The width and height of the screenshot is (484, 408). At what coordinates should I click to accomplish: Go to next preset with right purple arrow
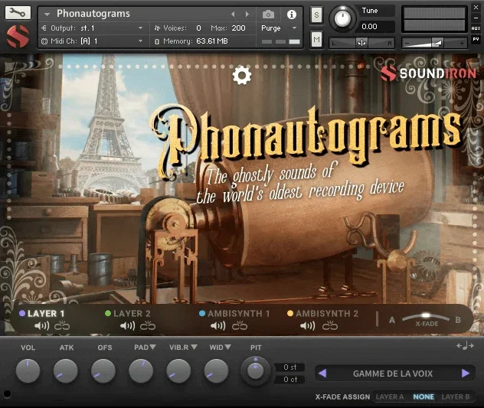click(466, 373)
